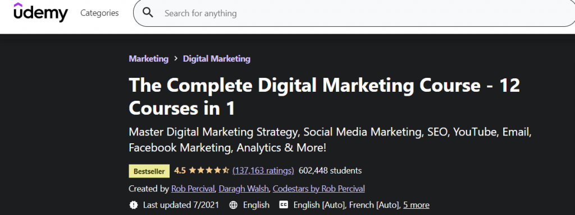Image resolution: width=575 pixels, height=215 pixels.
Task: Open the 137,163 ratings link
Action: pos(263,171)
